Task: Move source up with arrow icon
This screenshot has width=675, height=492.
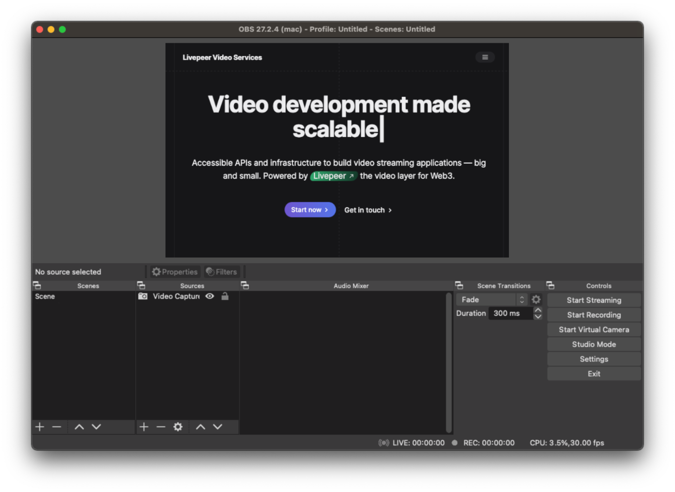Action: [x=201, y=427]
